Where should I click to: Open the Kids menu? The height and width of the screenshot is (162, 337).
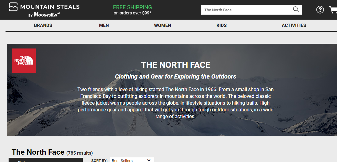(221, 25)
